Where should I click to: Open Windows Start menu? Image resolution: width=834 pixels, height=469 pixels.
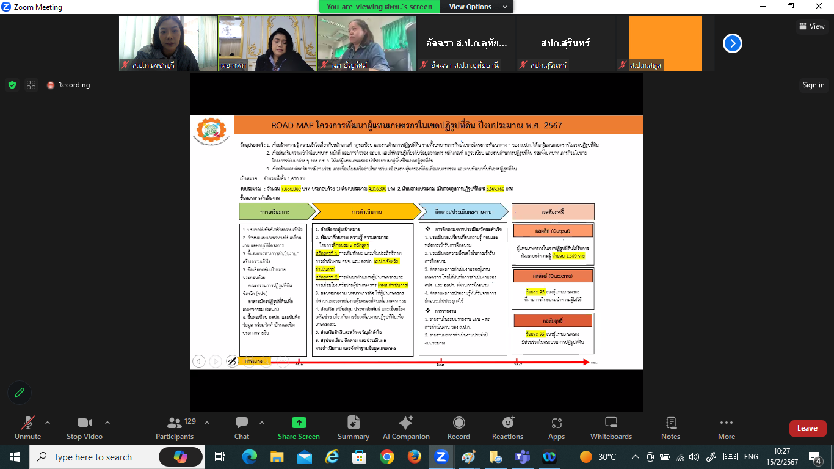click(x=14, y=457)
